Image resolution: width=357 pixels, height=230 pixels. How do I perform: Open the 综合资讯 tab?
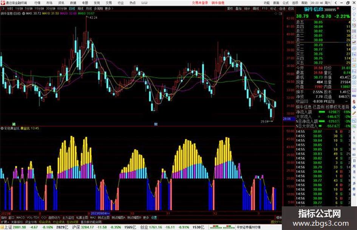45,222
